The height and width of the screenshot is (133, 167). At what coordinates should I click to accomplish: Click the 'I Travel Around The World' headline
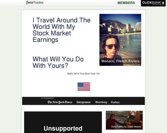coord(61,30)
